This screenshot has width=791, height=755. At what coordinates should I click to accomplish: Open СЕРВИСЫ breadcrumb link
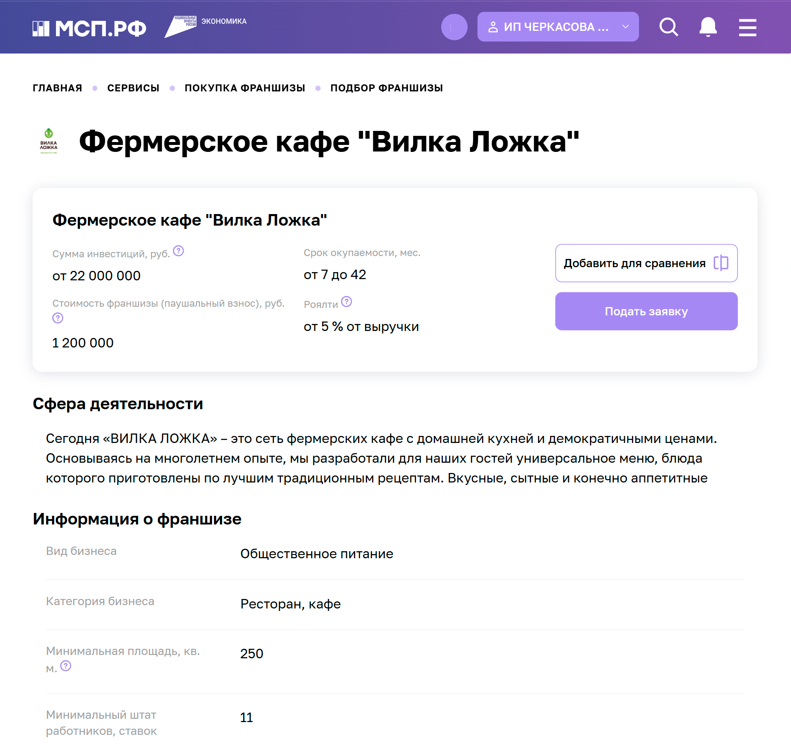[x=133, y=88]
